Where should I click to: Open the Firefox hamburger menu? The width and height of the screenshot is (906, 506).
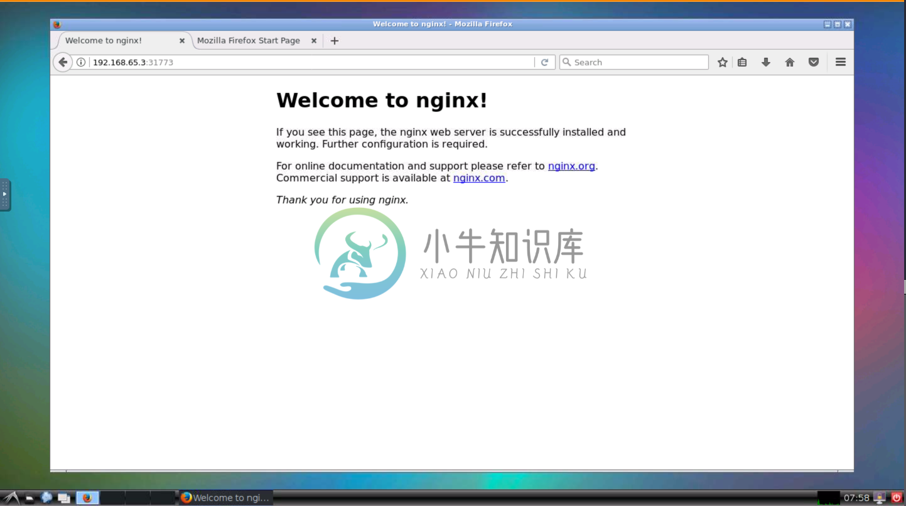pyautogui.click(x=841, y=62)
